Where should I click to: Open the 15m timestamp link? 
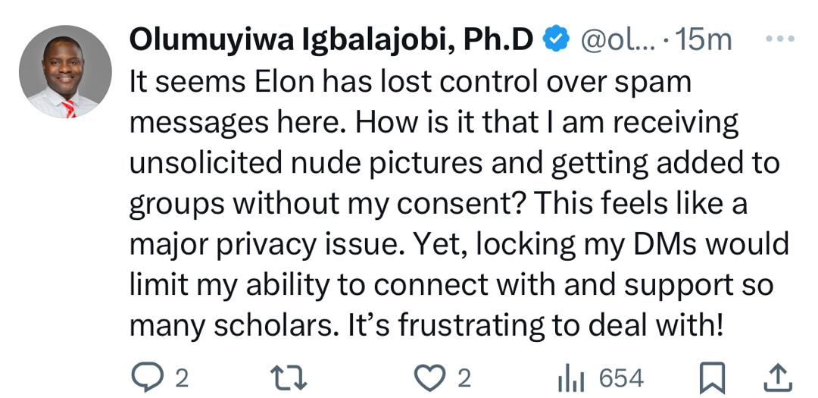[703, 40]
